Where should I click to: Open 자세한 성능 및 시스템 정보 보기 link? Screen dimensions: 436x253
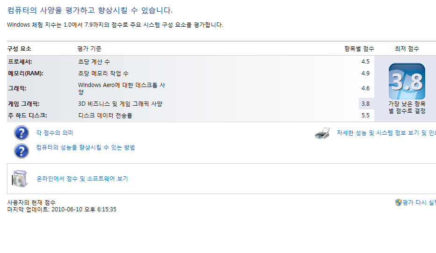coord(386,133)
